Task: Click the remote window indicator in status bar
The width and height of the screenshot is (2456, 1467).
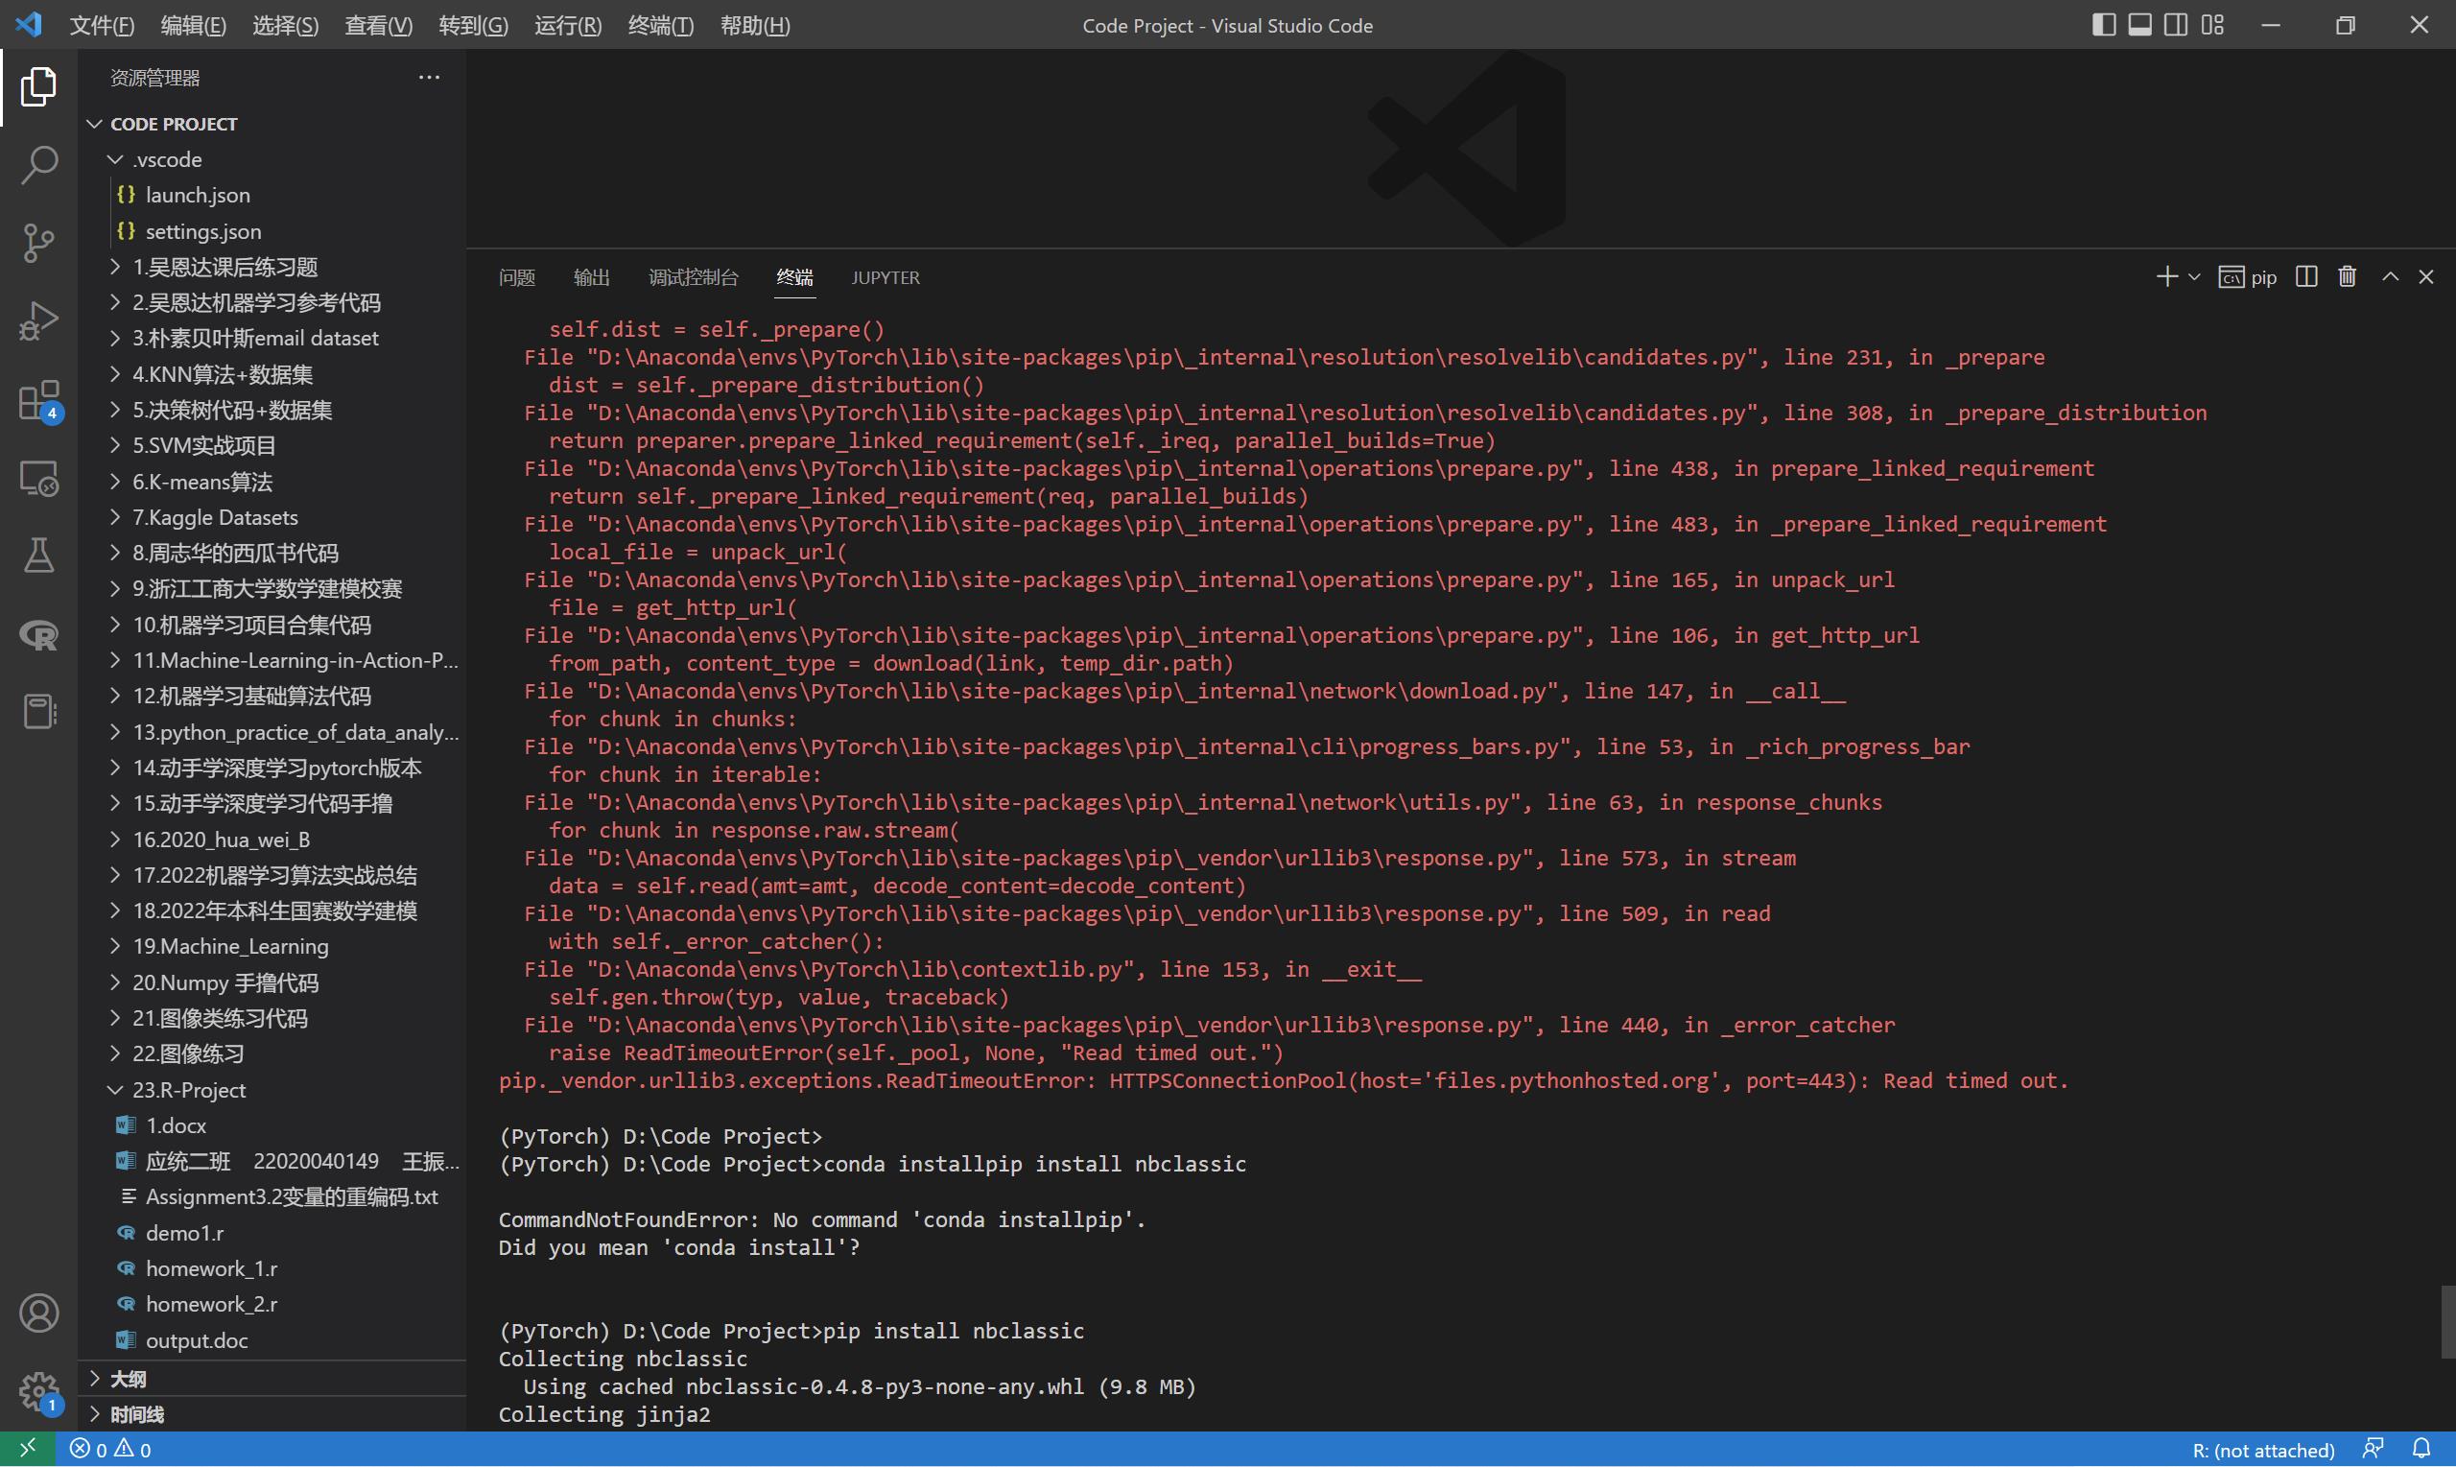Action: click(x=28, y=1449)
